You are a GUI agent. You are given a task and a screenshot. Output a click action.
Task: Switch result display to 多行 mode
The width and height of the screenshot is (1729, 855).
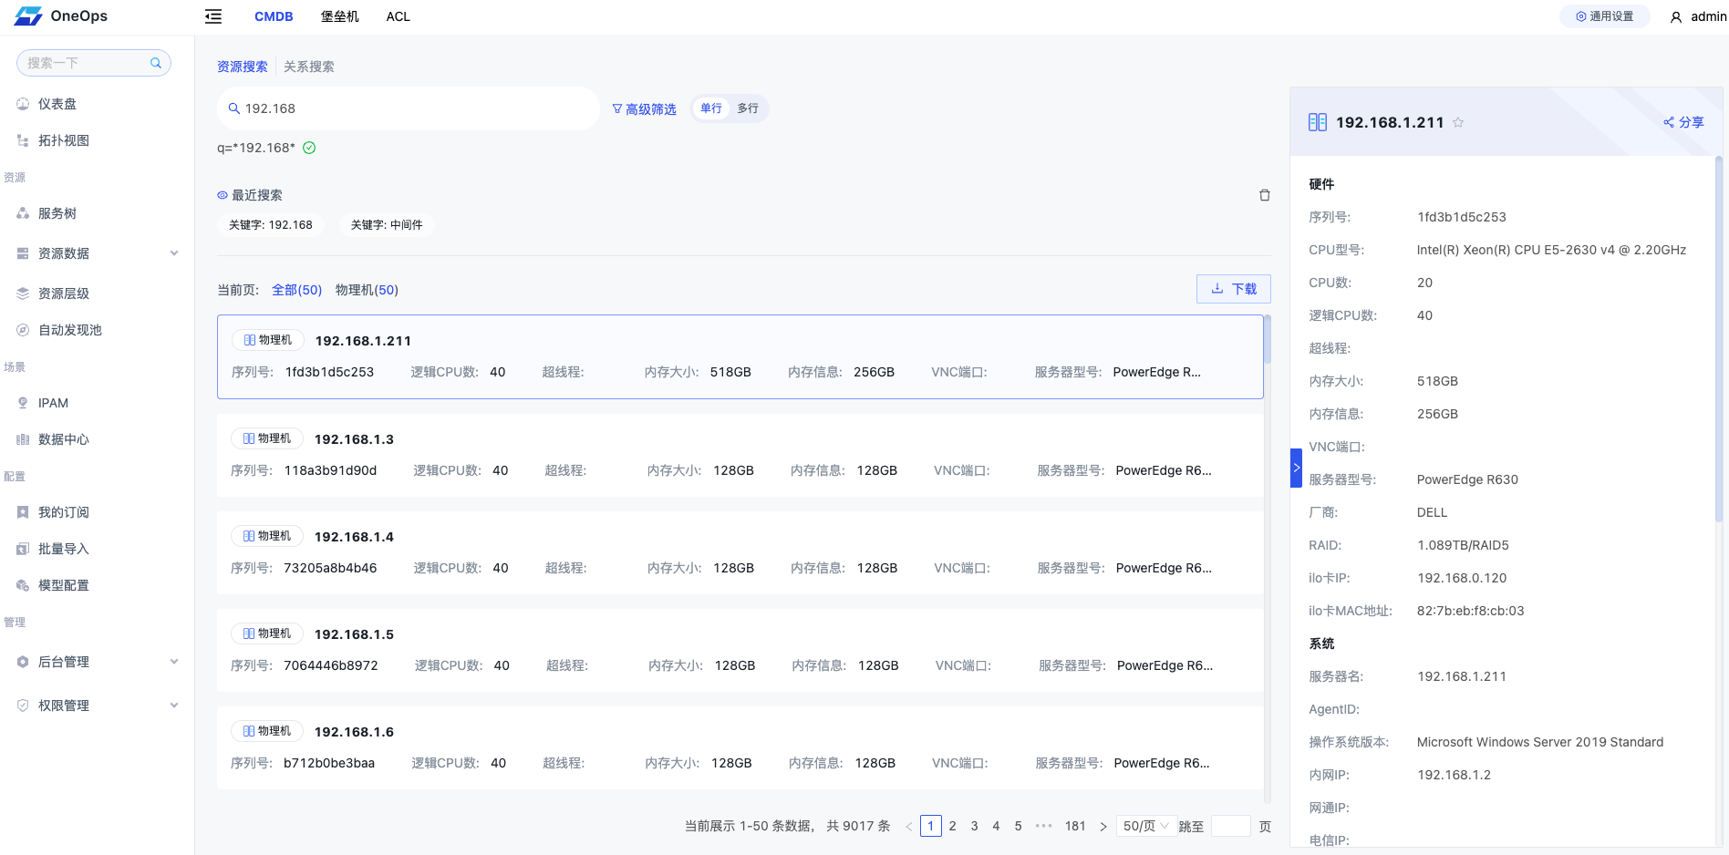click(x=748, y=108)
